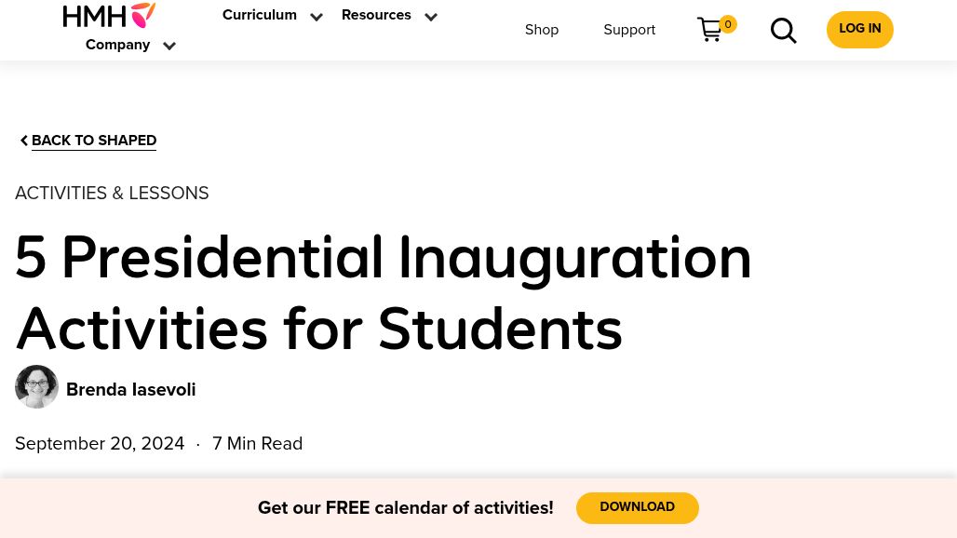Open the Resources menu label
Screen dimensions: 957x538
tap(376, 16)
